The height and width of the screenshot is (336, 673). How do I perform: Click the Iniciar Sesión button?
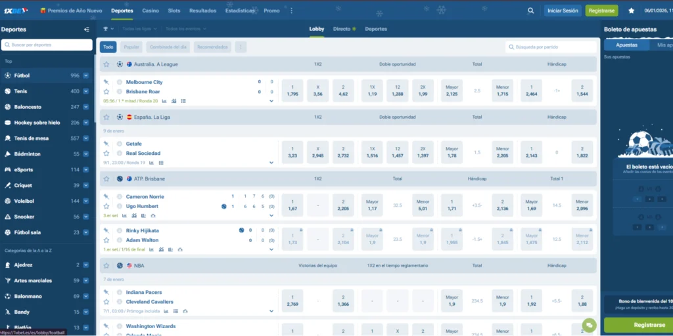563,10
